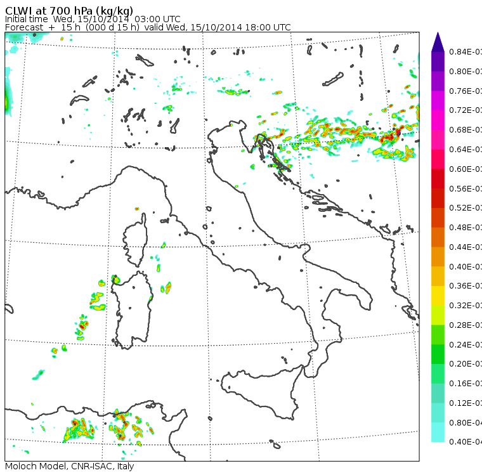Select the 'Initial time Wed, 15/10/2014 03:00 UTC' line
Screen dimensions: 482x475
point(93,19)
